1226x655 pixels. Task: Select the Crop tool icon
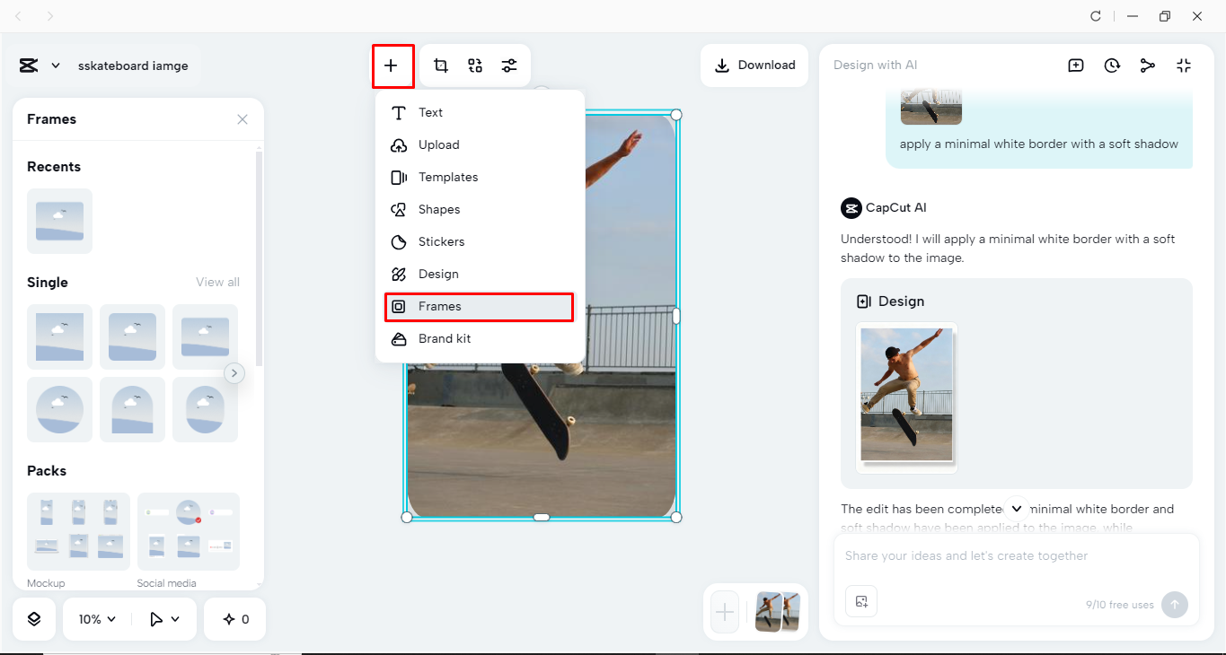pyautogui.click(x=441, y=65)
